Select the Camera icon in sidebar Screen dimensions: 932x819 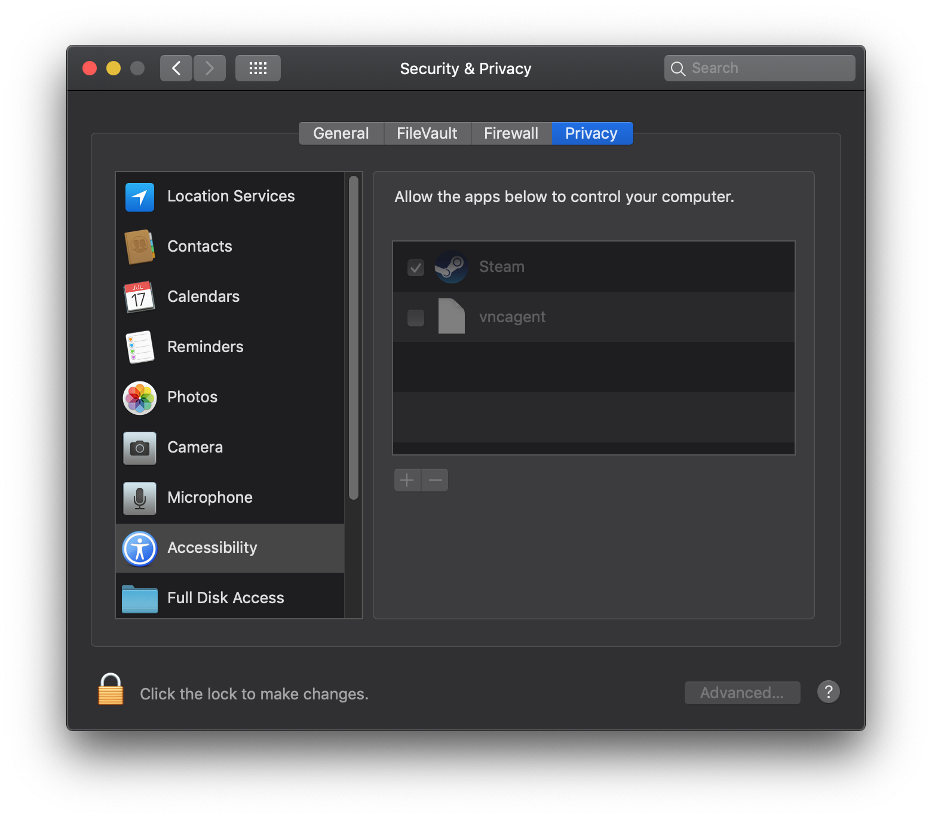(140, 448)
